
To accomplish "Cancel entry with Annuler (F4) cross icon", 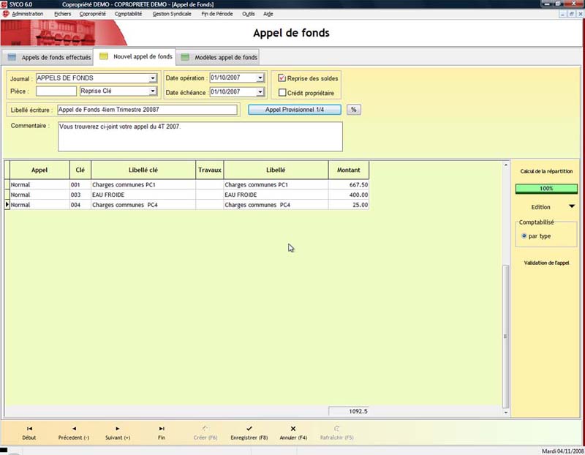I will click(293, 429).
